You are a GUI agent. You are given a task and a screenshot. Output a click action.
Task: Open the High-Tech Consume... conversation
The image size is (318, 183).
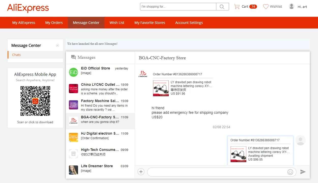point(100,154)
